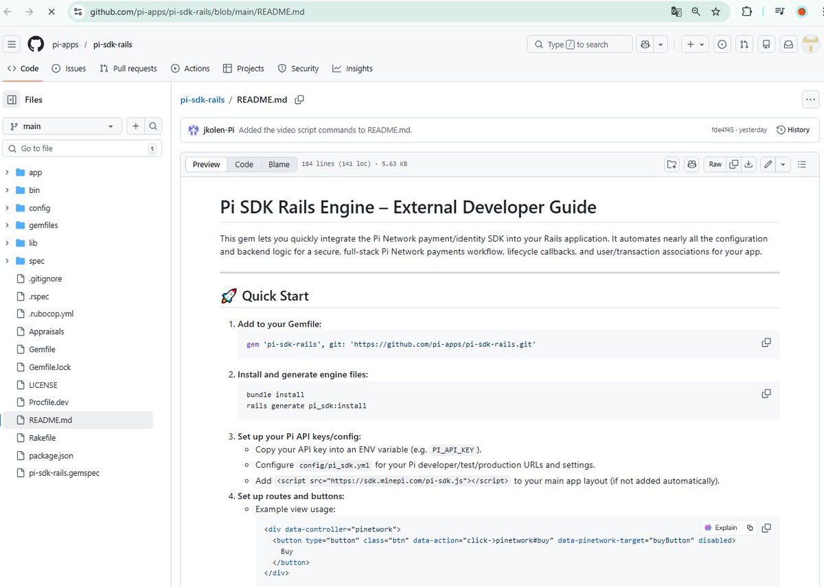Image resolution: width=824 pixels, height=587 pixels.
Task: Bookmark this page with the star icon
Action: 716,12
